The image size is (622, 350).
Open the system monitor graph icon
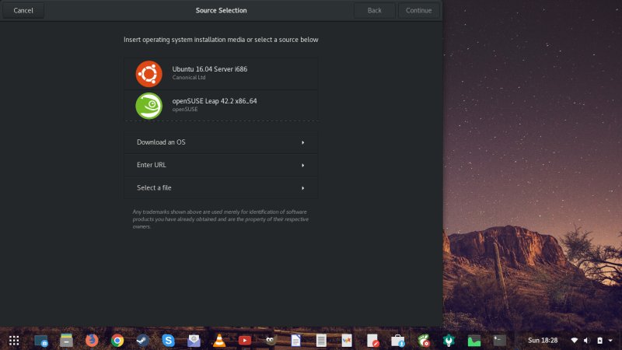(x=473, y=340)
